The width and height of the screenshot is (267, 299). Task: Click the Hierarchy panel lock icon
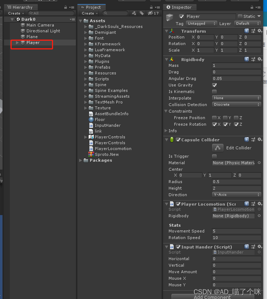65,7
